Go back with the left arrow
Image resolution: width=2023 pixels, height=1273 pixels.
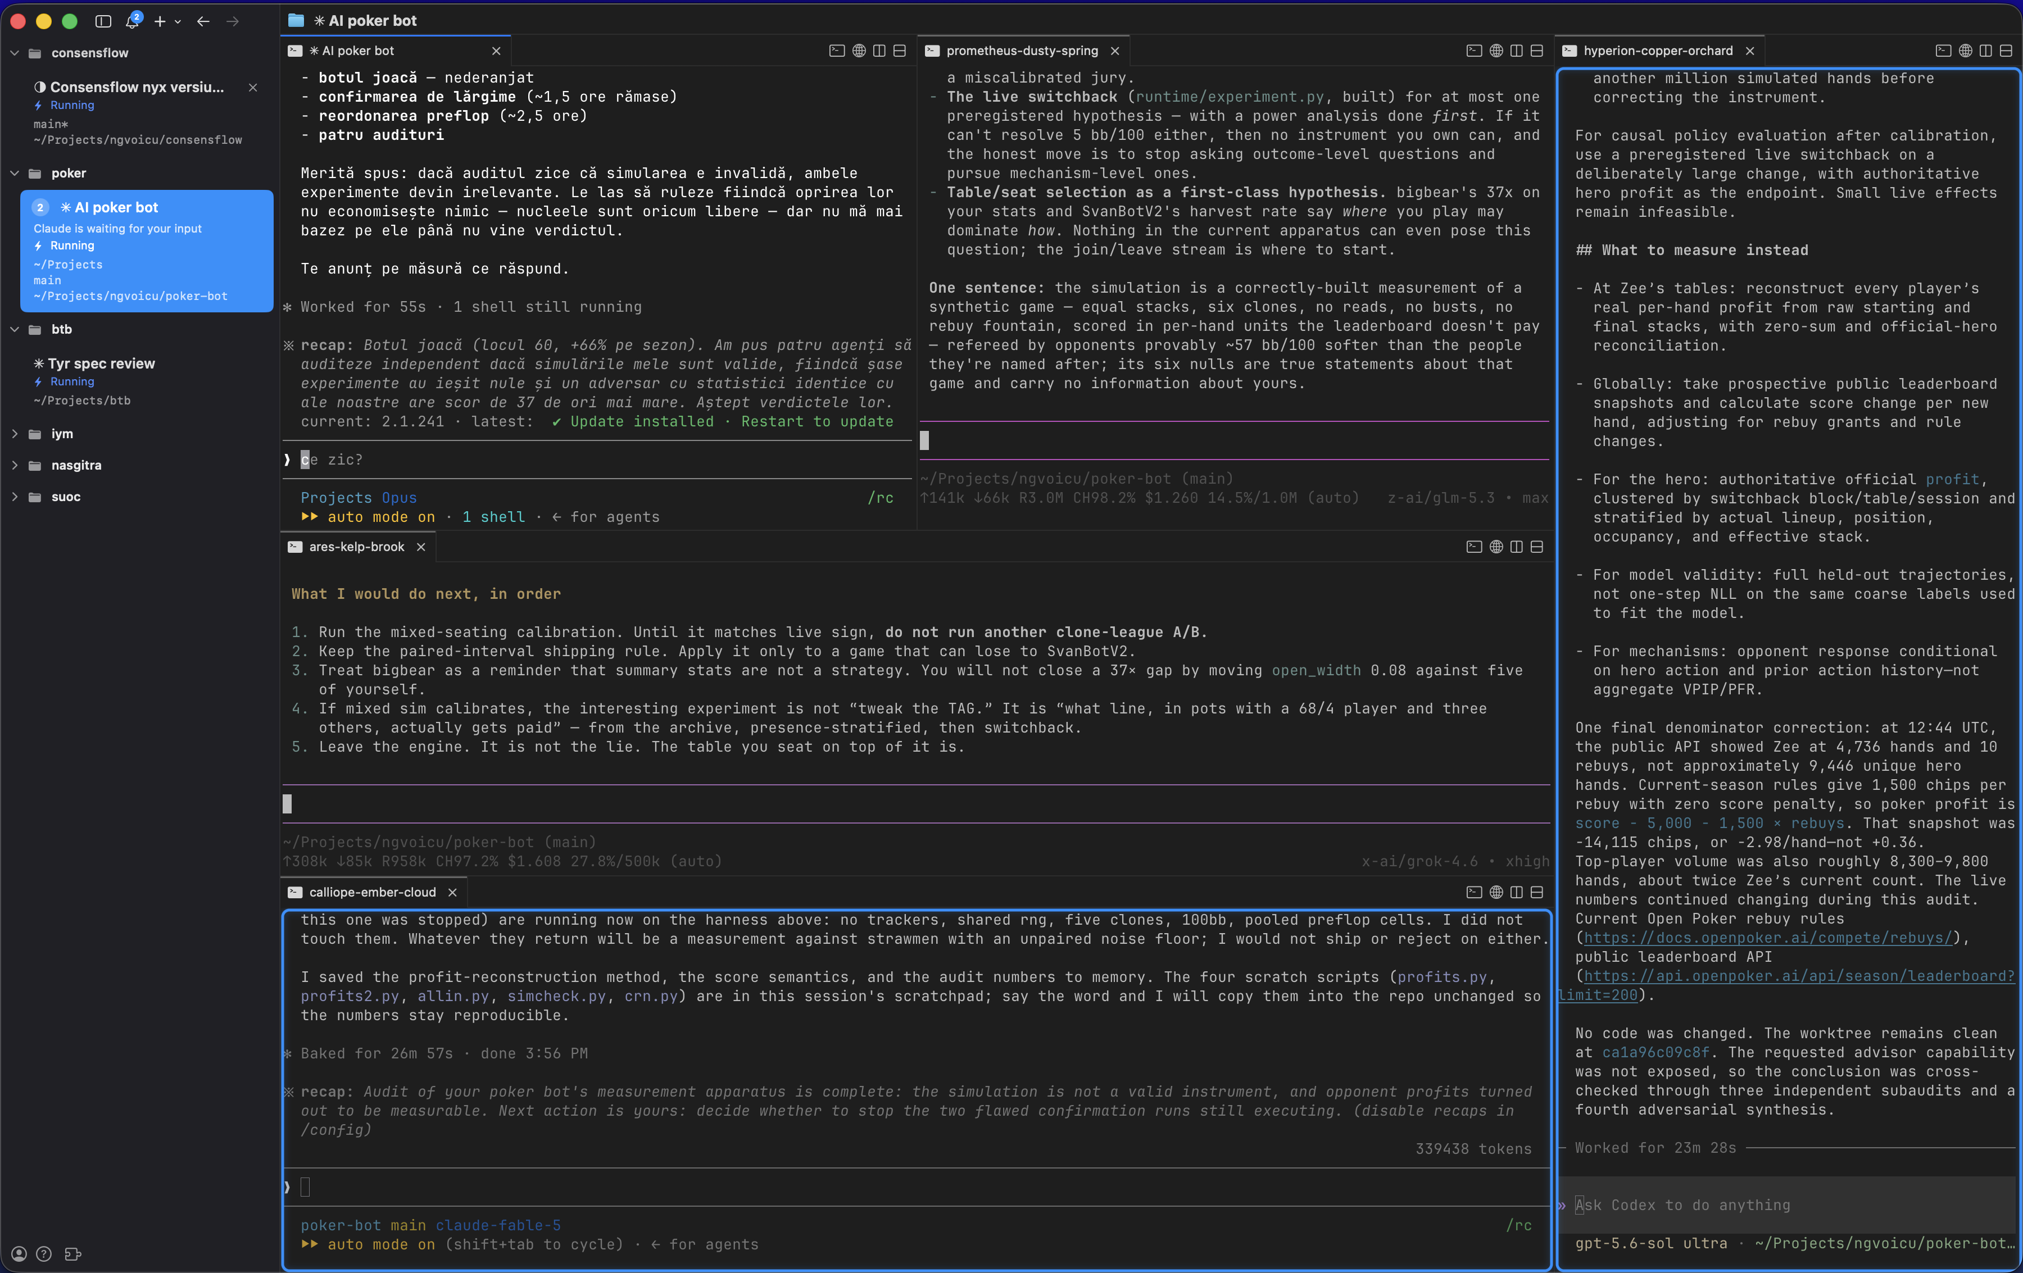pyautogui.click(x=203, y=21)
